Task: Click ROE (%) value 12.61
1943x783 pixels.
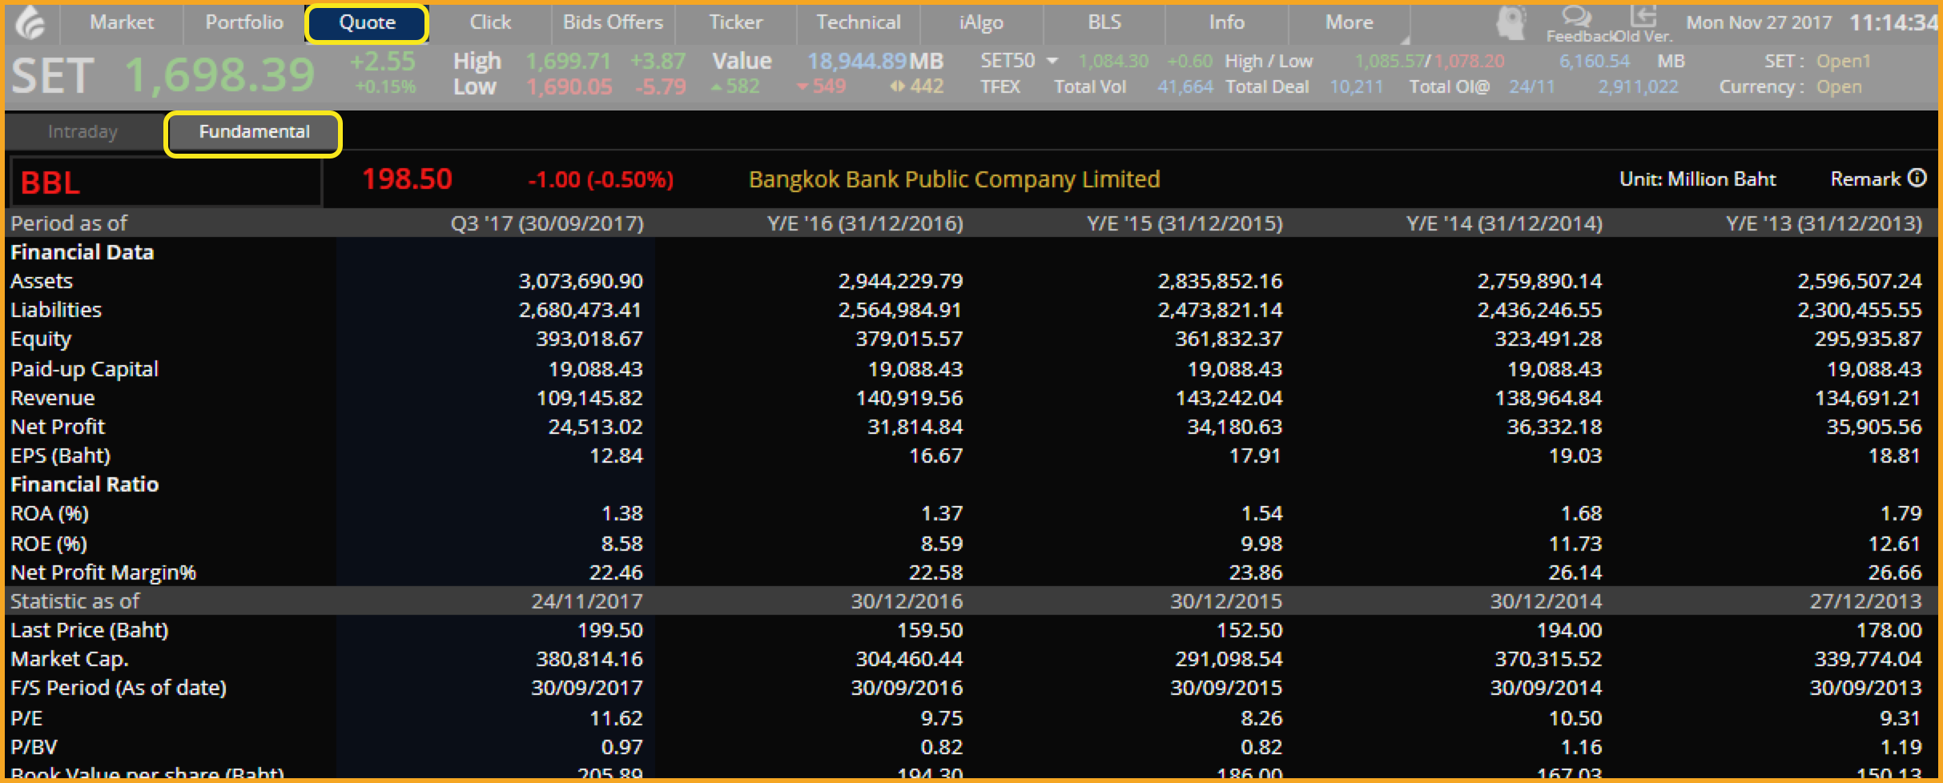Action: coord(1894,544)
